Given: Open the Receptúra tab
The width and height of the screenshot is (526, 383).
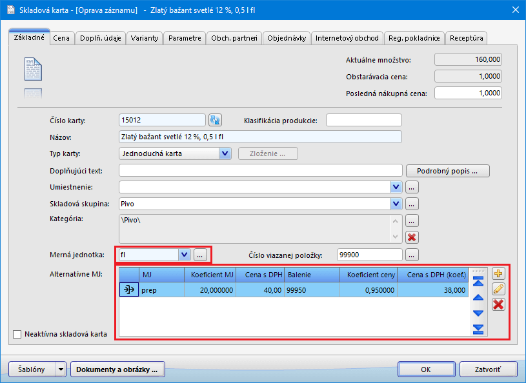Looking at the screenshot, I should tap(466, 38).
